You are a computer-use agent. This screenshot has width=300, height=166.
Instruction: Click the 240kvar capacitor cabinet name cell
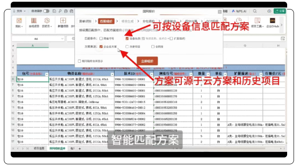pos(81,102)
